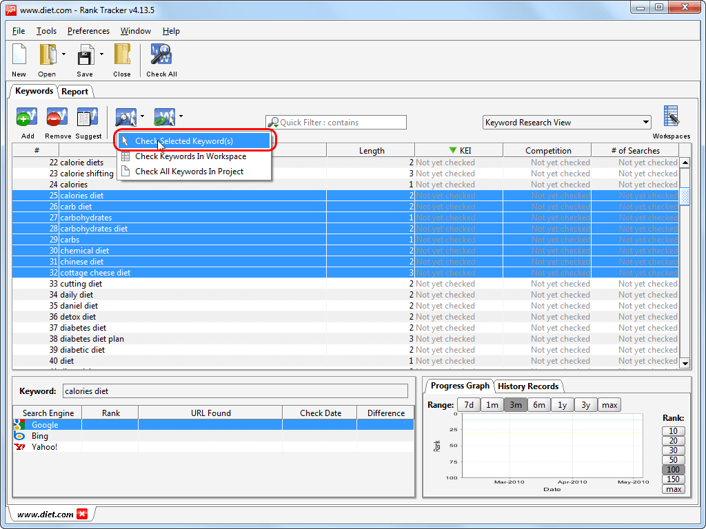Click the Remove keyword icon
This screenshot has width=706, height=529.
click(x=57, y=118)
